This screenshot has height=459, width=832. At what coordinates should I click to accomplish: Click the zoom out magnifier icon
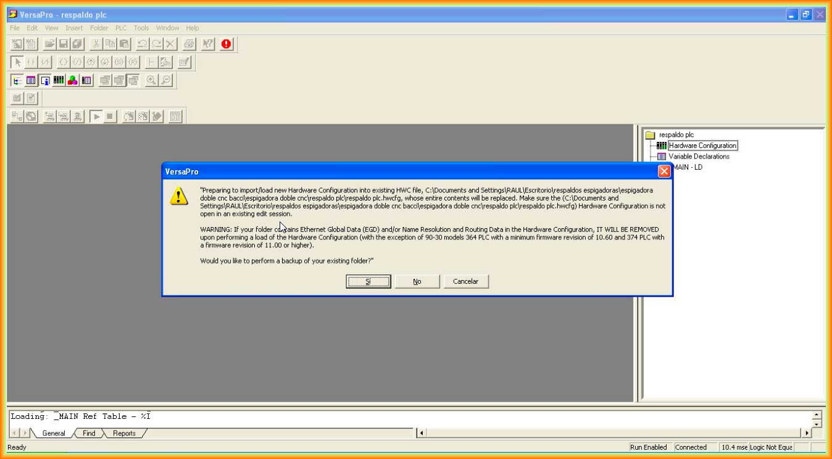[165, 80]
